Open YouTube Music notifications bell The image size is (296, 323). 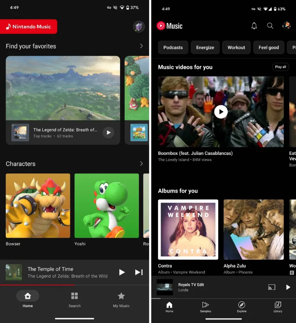254,26
